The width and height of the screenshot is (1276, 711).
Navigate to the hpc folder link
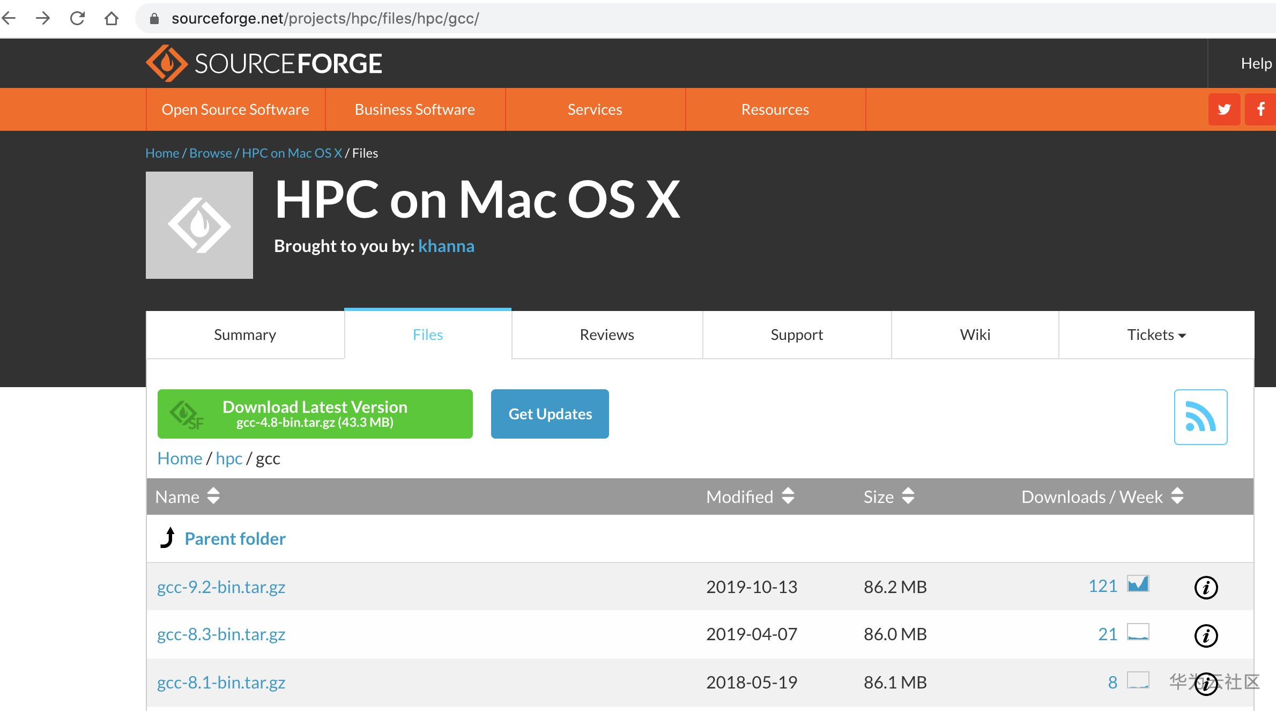point(229,458)
